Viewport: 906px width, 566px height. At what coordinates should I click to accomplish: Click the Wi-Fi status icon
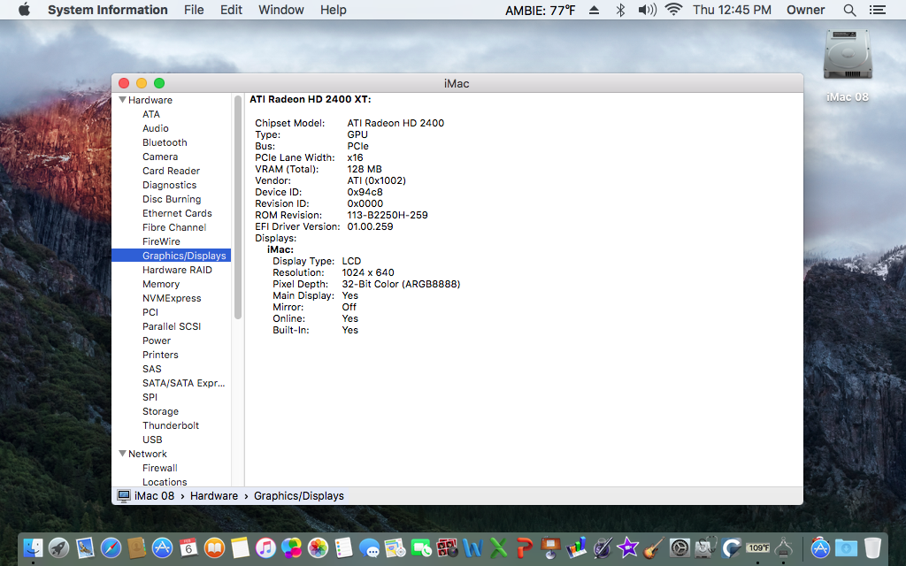coord(673,10)
